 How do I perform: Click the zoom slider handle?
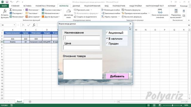click(x=172, y=105)
